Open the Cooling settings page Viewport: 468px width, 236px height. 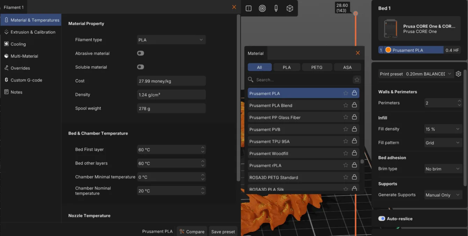pyautogui.click(x=31, y=44)
